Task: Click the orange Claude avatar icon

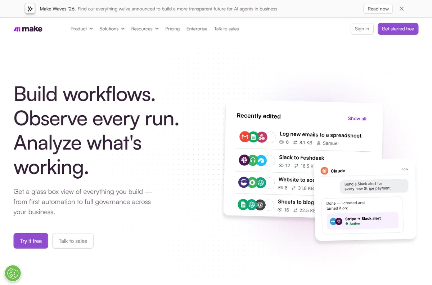Action: [324, 171]
